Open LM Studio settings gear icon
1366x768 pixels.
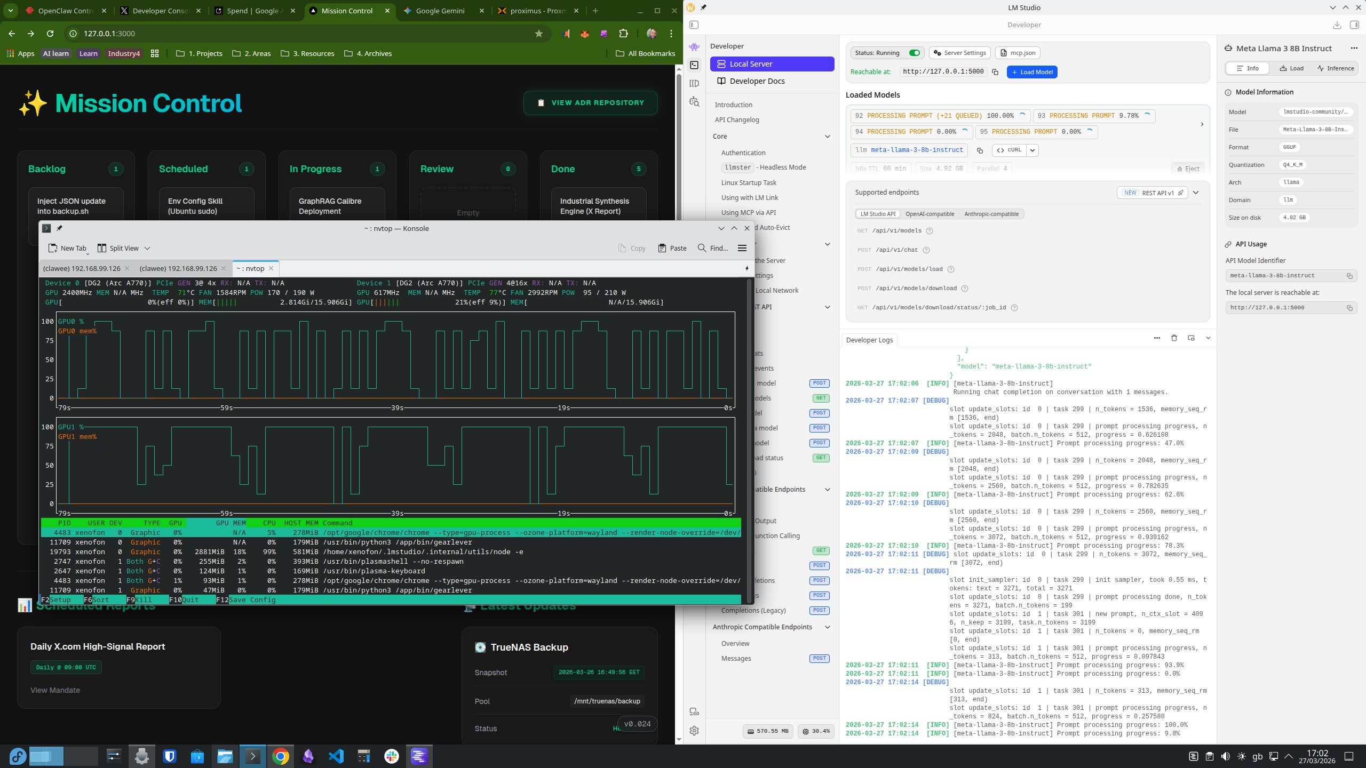click(x=694, y=731)
